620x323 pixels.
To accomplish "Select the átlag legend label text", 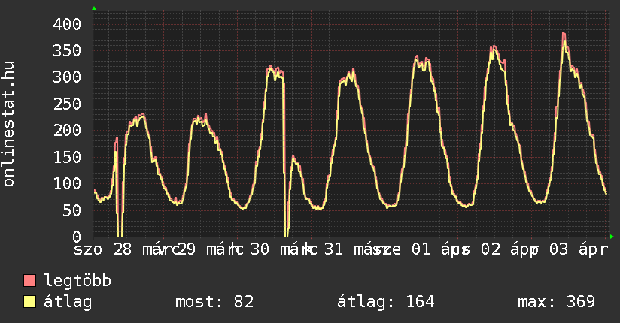I will coord(68,302).
